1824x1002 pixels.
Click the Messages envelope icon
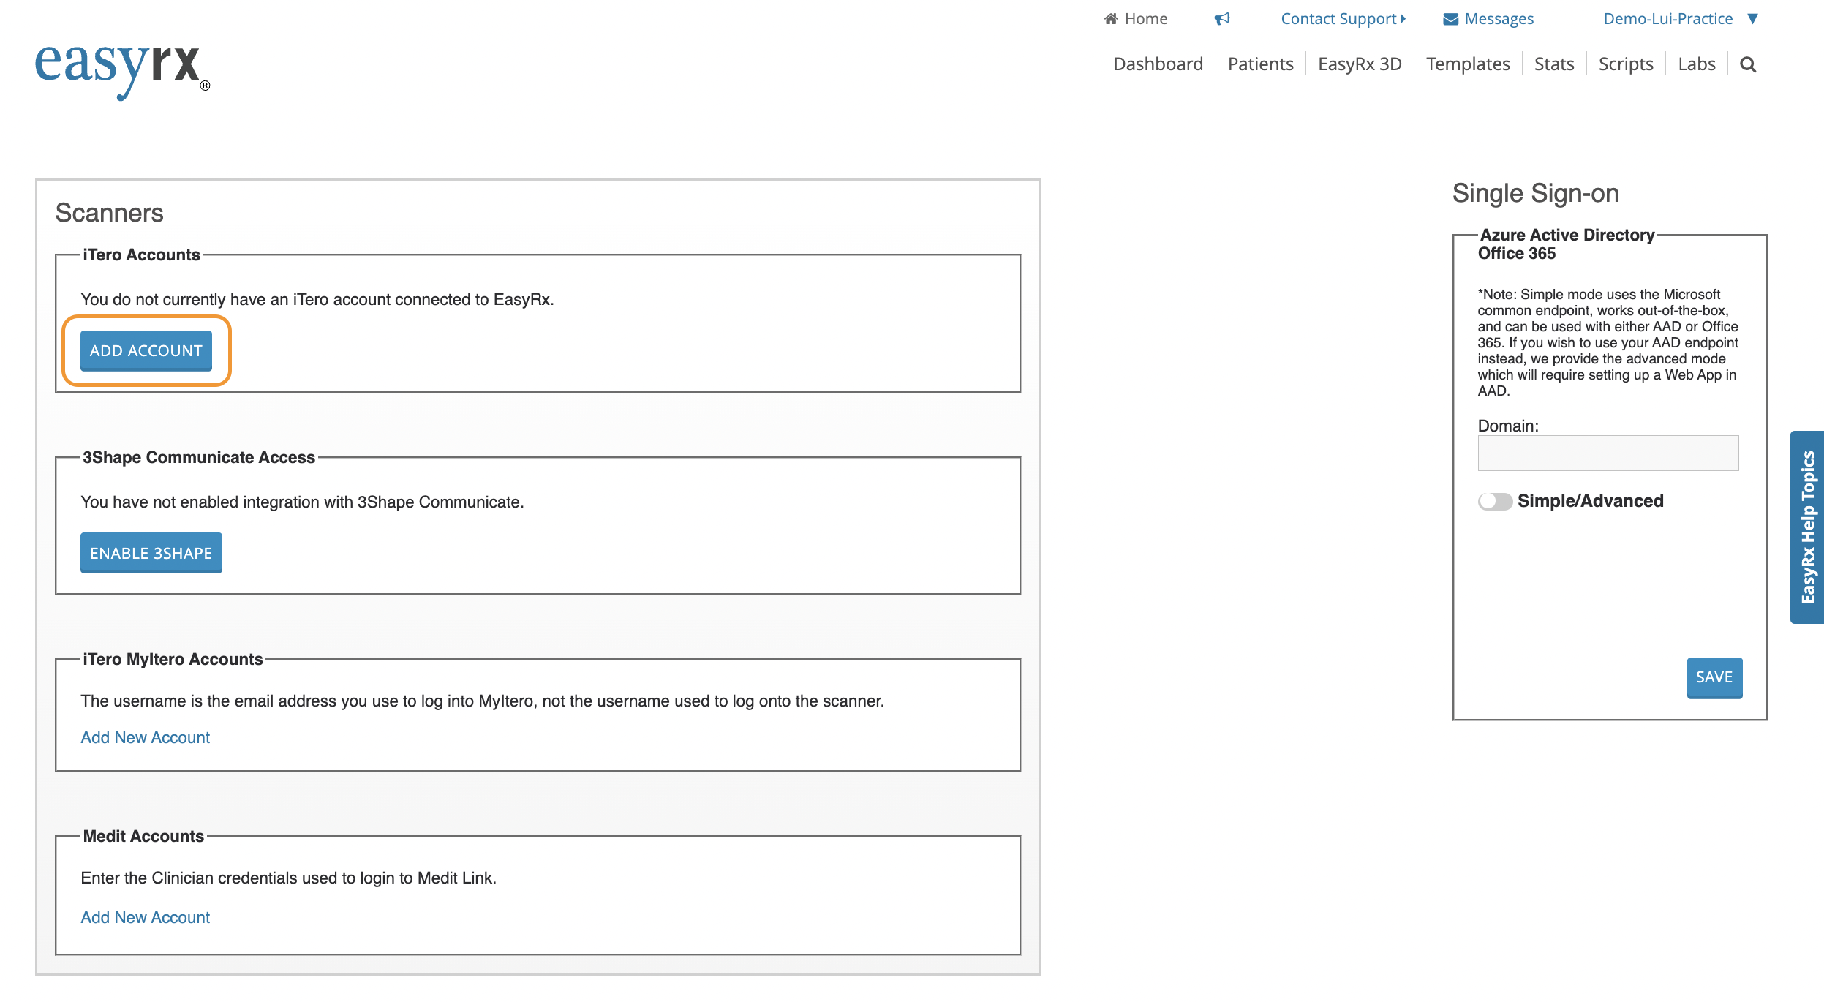click(1450, 19)
